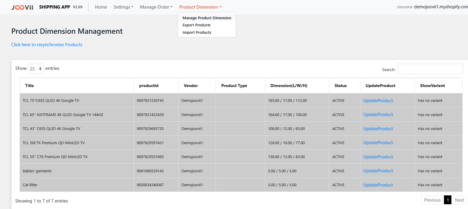Select Manage Product Dimension menu entry
The width and height of the screenshot is (468, 209).
(x=207, y=18)
